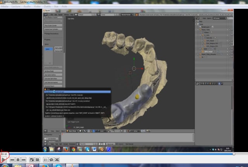
Task: Show the VLC playlist
Action: (46, 160)
